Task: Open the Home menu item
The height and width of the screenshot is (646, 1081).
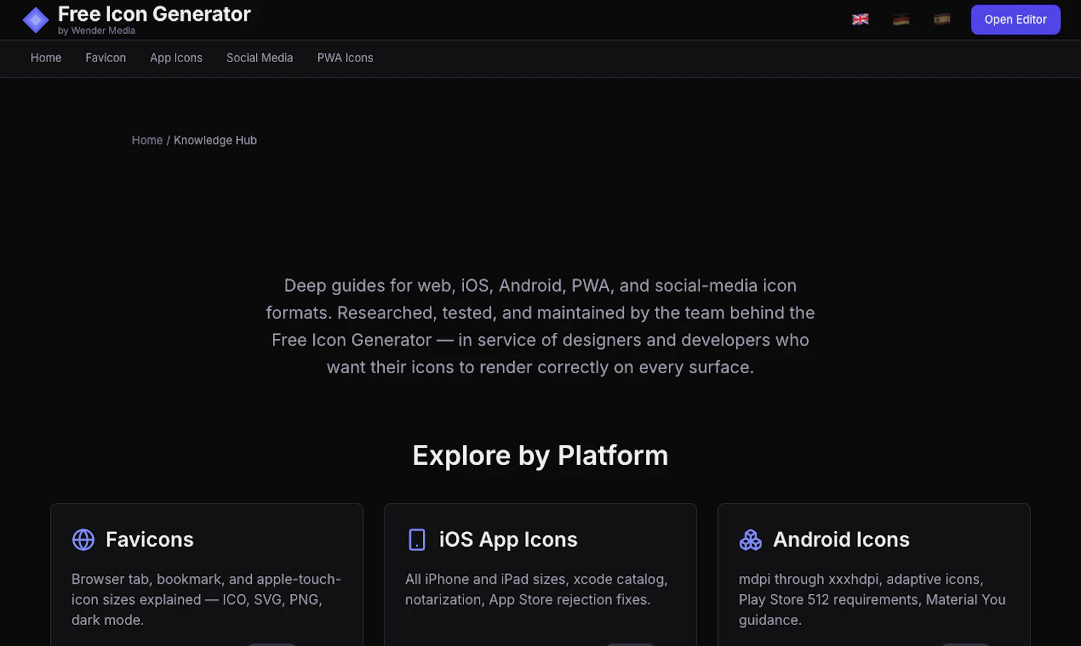Action: [x=46, y=58]
